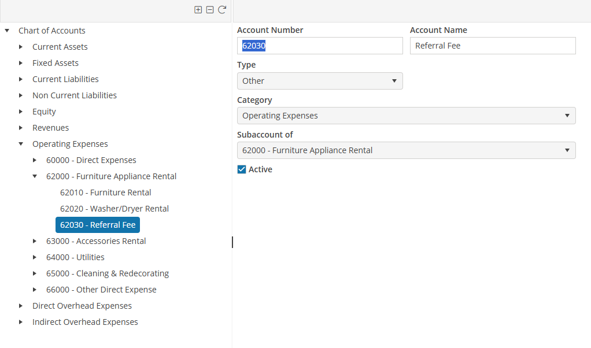Collapse the Chart of Accounts root
591x348 pixels.
tap(7, 31)
